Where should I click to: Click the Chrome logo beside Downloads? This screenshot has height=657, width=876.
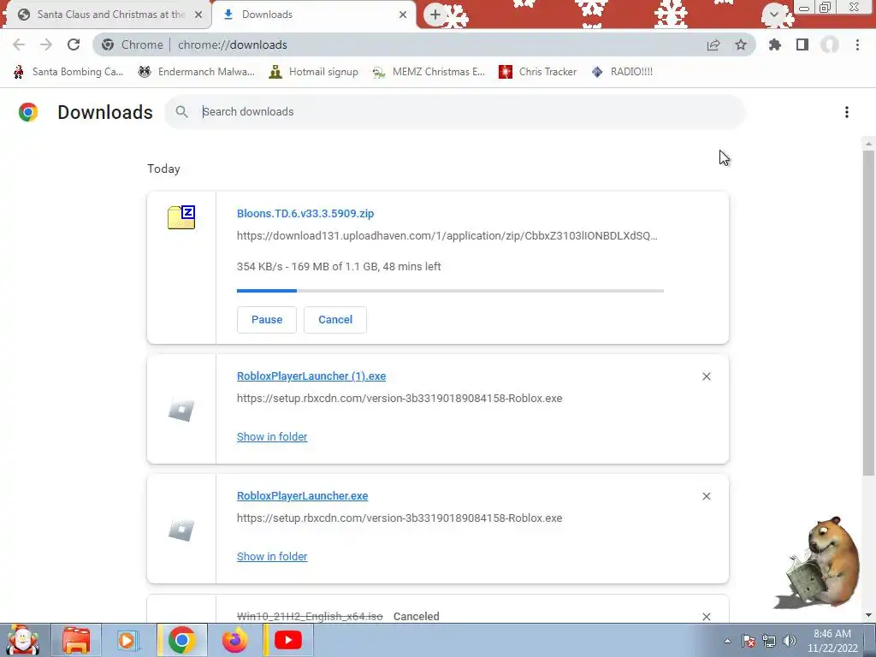28,112
